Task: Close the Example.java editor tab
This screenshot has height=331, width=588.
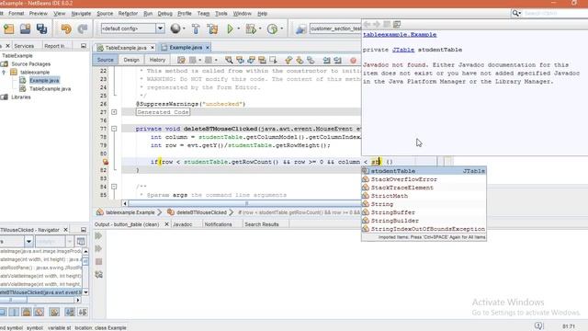Action: coord(208,48)
